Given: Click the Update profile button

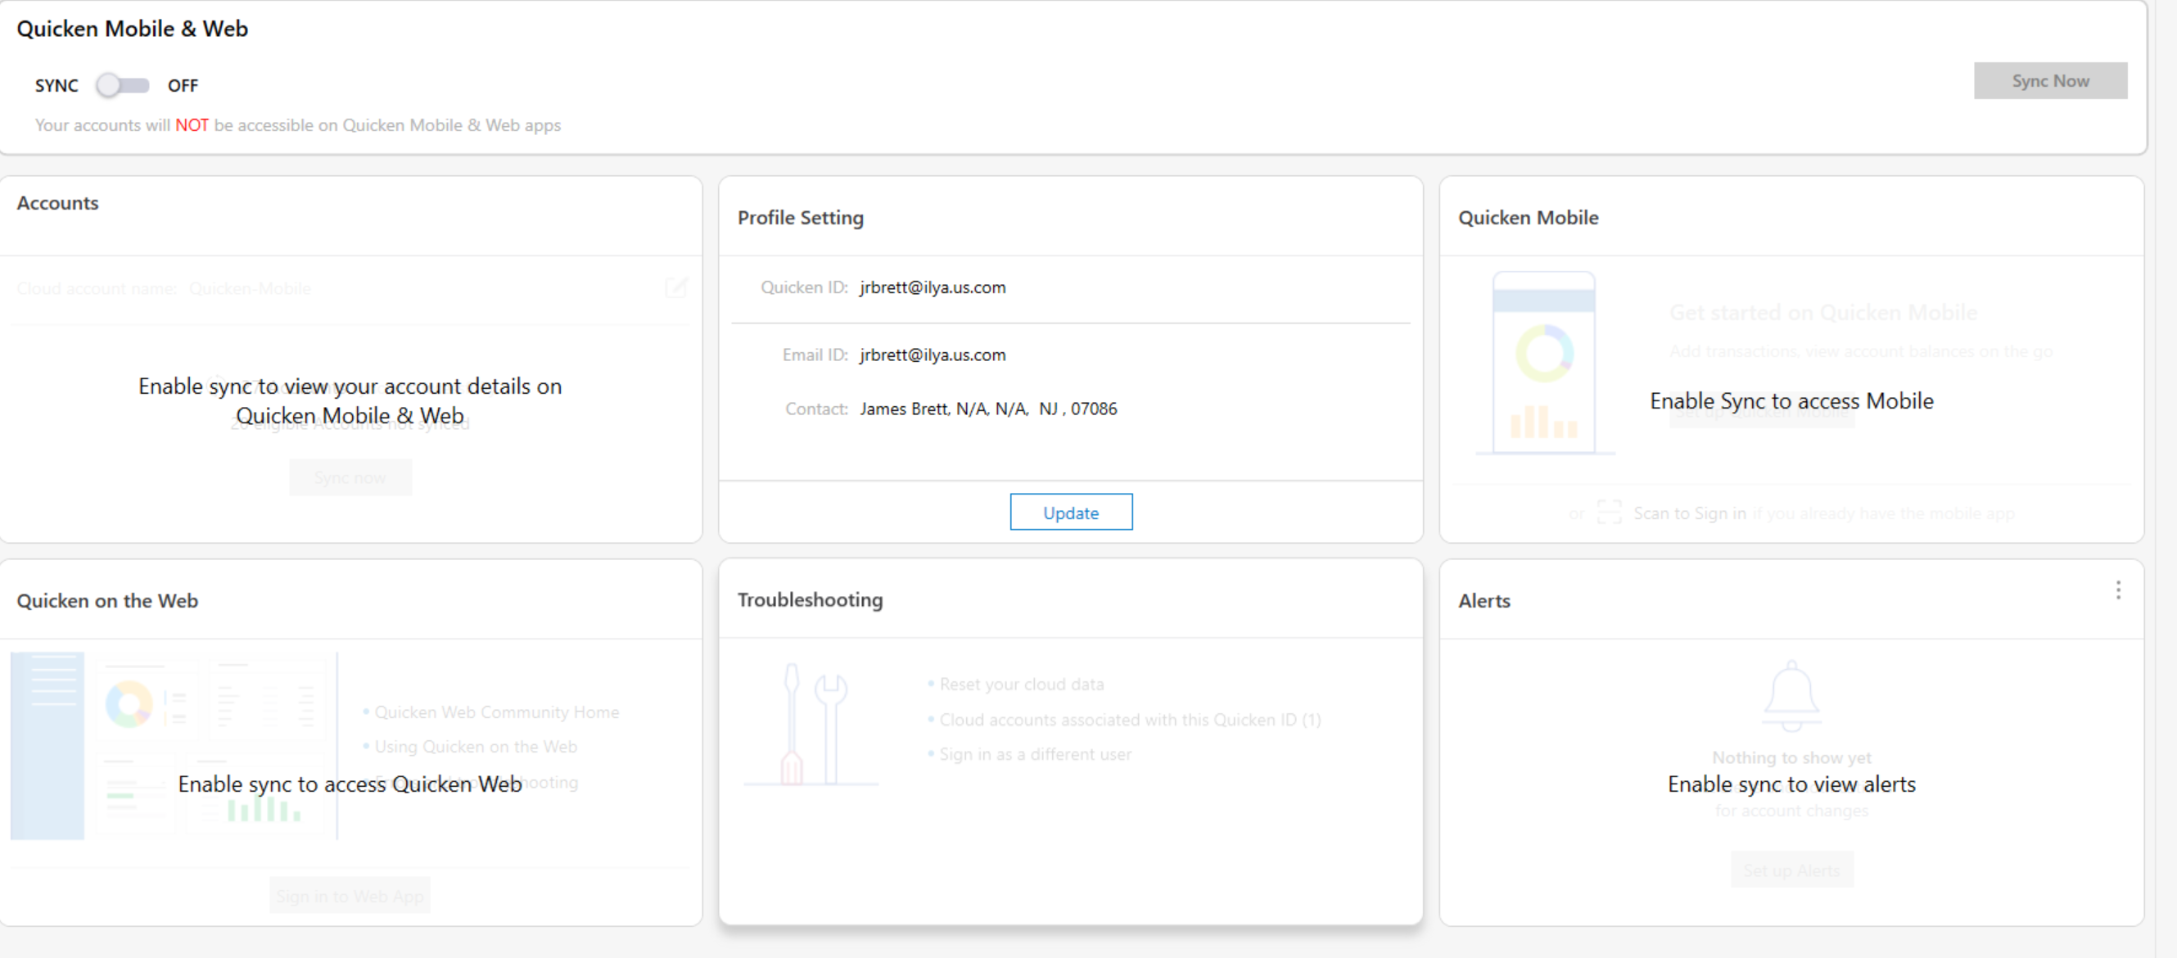Looking at the screenshot, I should point(1070,513).
